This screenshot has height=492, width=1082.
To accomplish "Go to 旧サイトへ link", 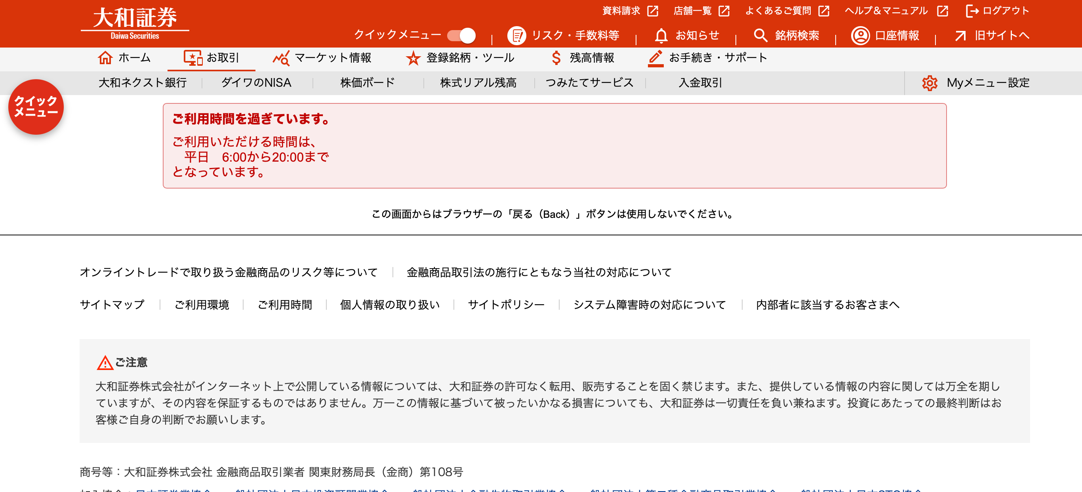I will 1002,35.
